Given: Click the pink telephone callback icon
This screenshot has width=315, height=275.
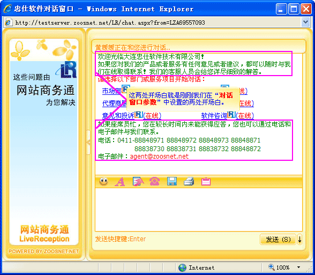Looking at the screenshot, I should 154,182.
